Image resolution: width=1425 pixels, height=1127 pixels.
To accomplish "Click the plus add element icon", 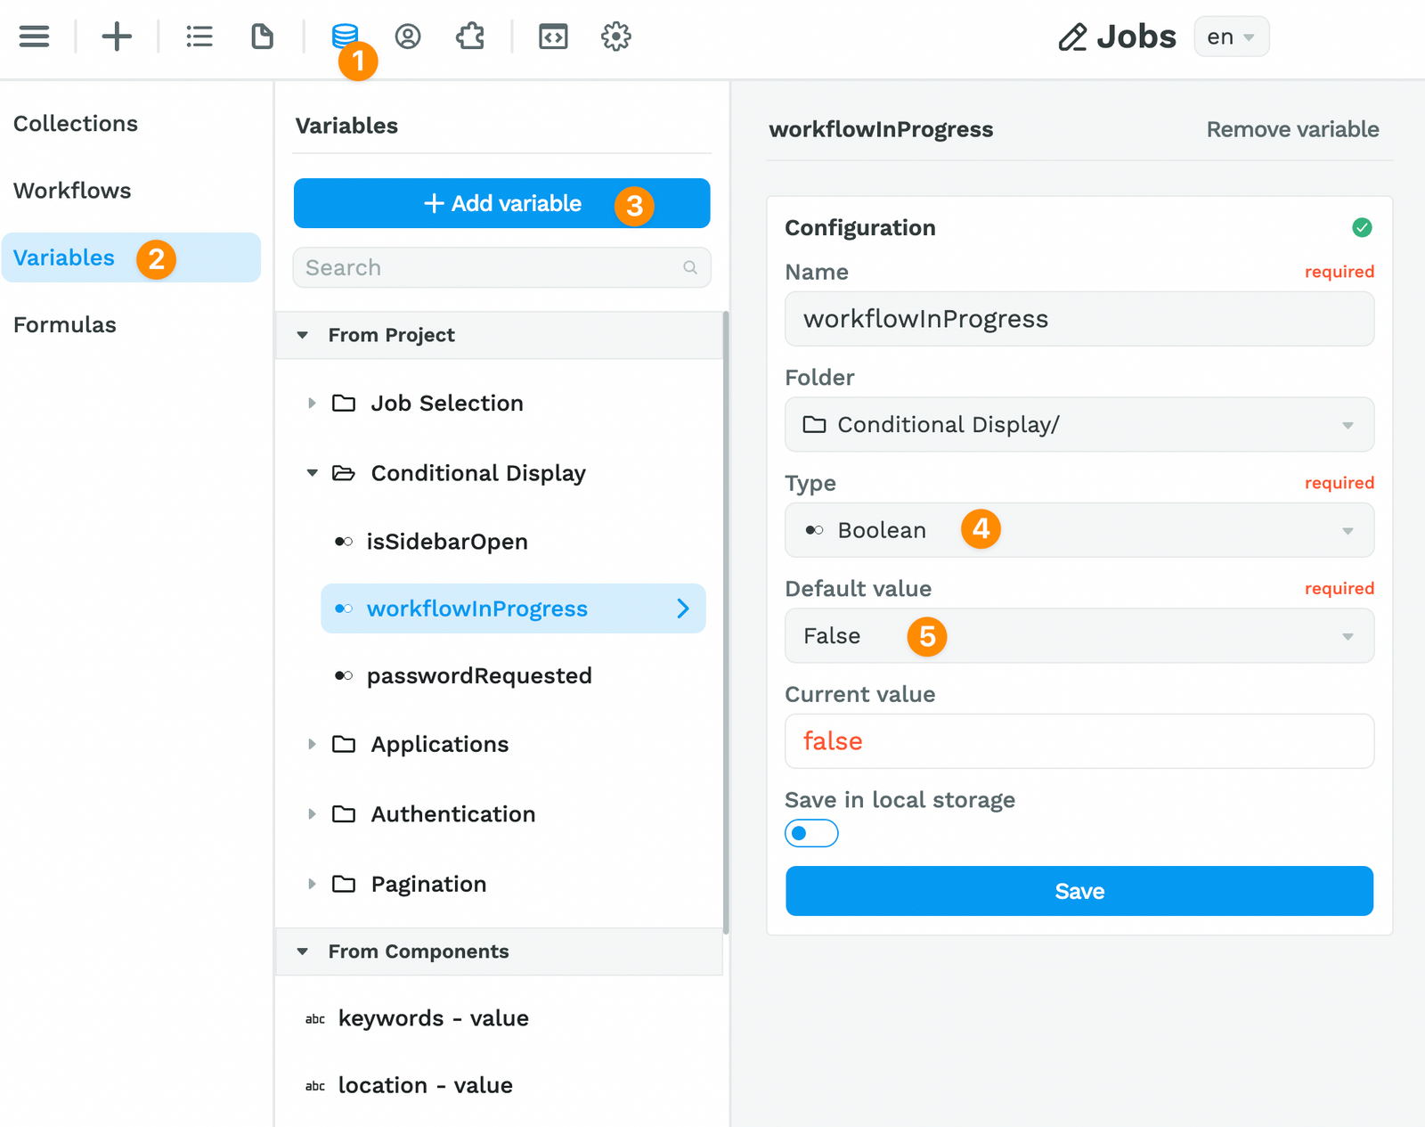I will tap(117, 37).
